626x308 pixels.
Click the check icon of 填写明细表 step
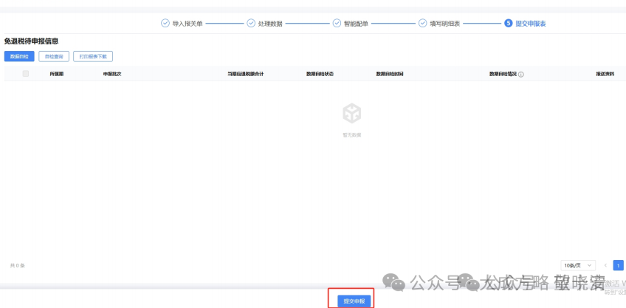tap(423, 23)
